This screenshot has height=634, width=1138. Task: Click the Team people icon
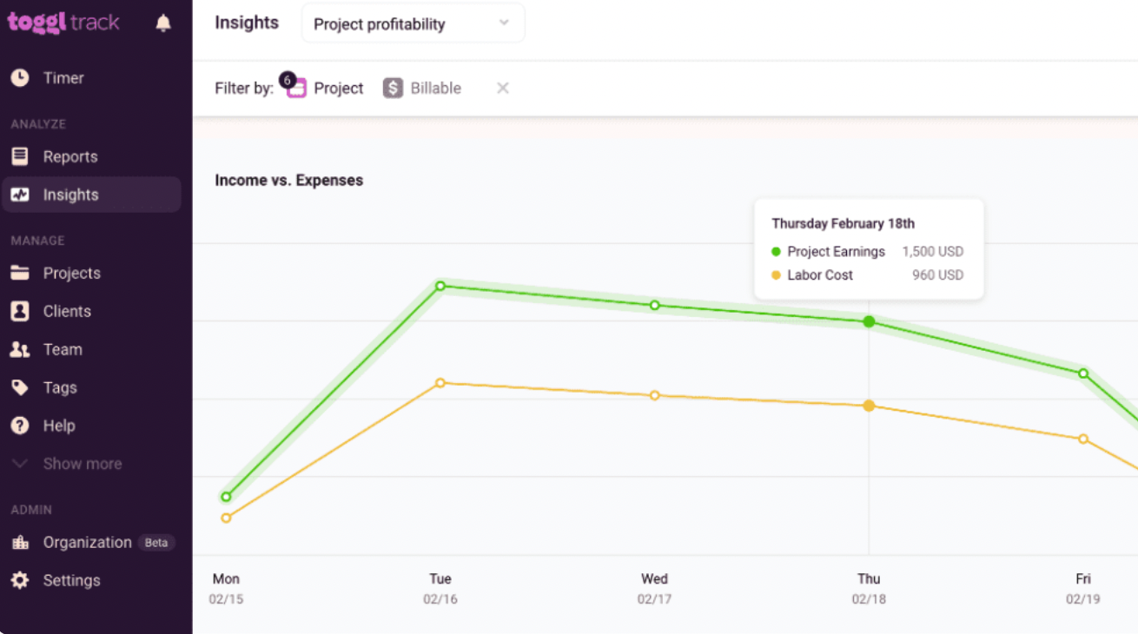coord(20,349)
